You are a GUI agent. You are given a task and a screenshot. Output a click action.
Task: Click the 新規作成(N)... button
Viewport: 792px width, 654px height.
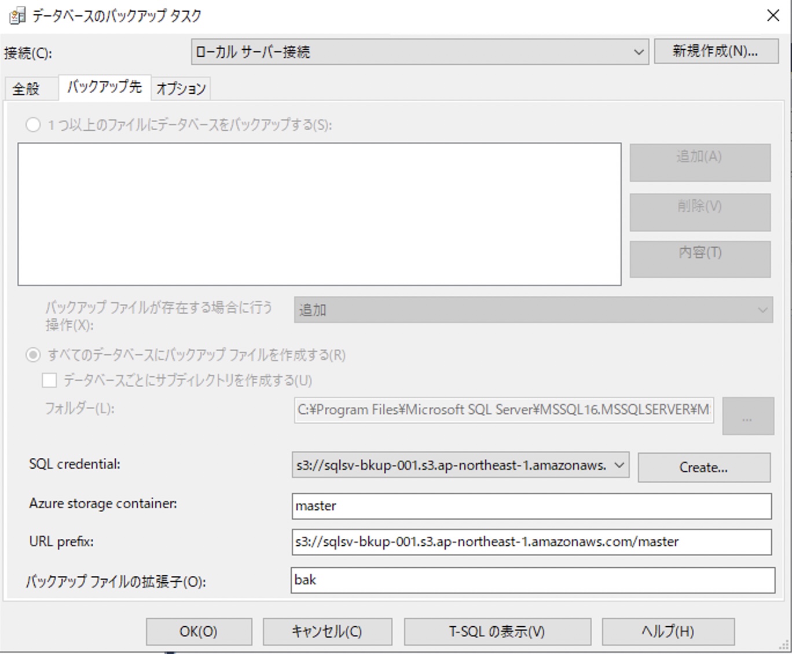(x=716, y=52)
